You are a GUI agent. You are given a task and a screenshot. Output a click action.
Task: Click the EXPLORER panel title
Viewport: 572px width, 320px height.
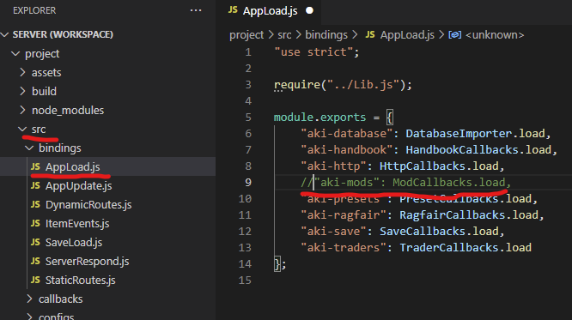coord(34,10)
